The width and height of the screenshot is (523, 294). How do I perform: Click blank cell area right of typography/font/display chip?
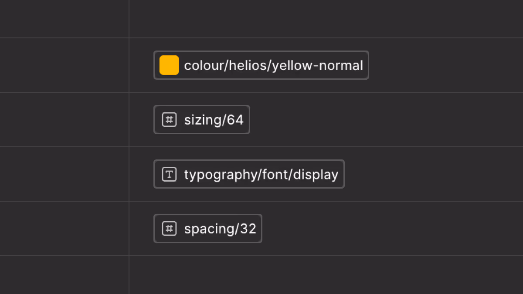[434, 174]
